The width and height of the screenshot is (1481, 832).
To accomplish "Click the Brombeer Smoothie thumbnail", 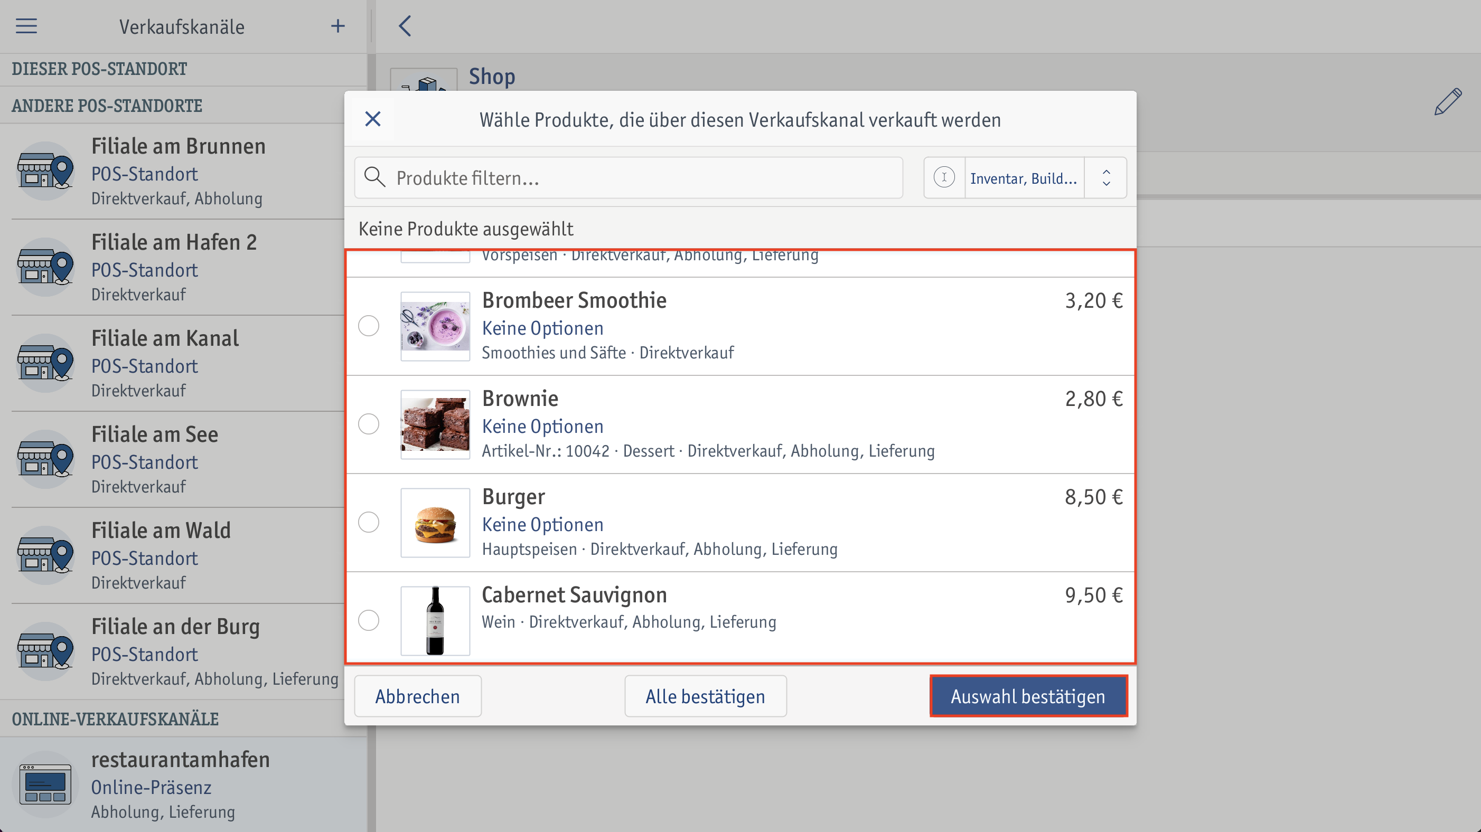I will pos(435,326).
